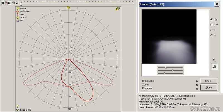Click the brush tool button under the eyedropper
This screenshot has width=223, height=112.
pyautogui.click(x=214, y=66)
